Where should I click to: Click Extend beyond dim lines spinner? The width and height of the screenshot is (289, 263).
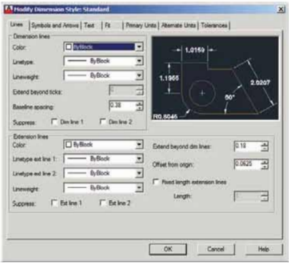(265, 146)
